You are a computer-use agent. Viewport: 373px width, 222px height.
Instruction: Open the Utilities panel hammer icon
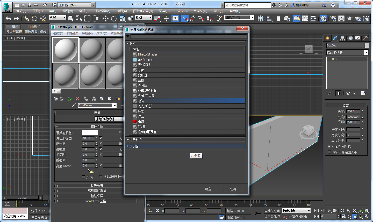[365, 38]
